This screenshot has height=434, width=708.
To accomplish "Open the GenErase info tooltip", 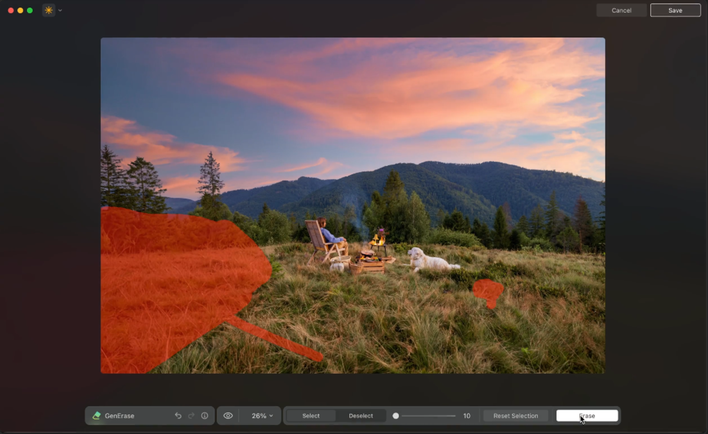I will [204, 416].
